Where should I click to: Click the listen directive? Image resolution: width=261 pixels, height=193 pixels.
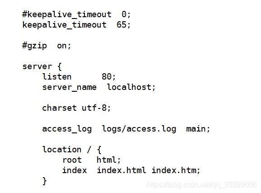(x=57, y=77)
